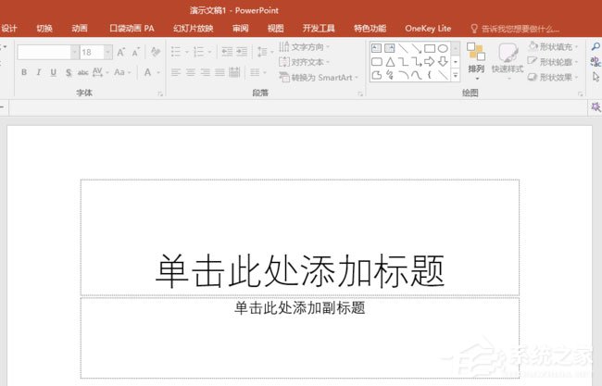The width and height of the screenshot is (602, 386).
Task: Select the triangle shape in gallery
Action: click(390, 62)
